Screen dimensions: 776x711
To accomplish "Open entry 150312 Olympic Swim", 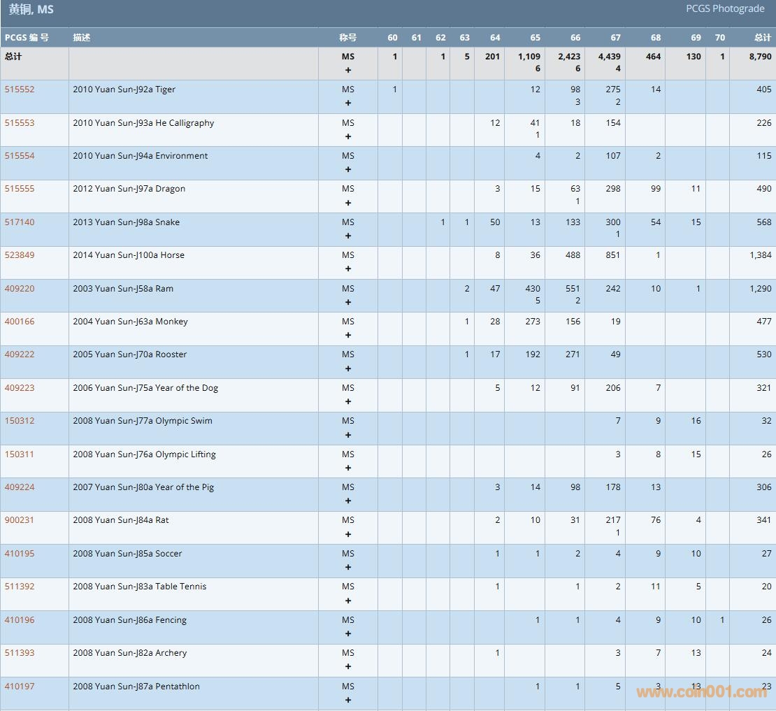I will [x=20, y=421].
